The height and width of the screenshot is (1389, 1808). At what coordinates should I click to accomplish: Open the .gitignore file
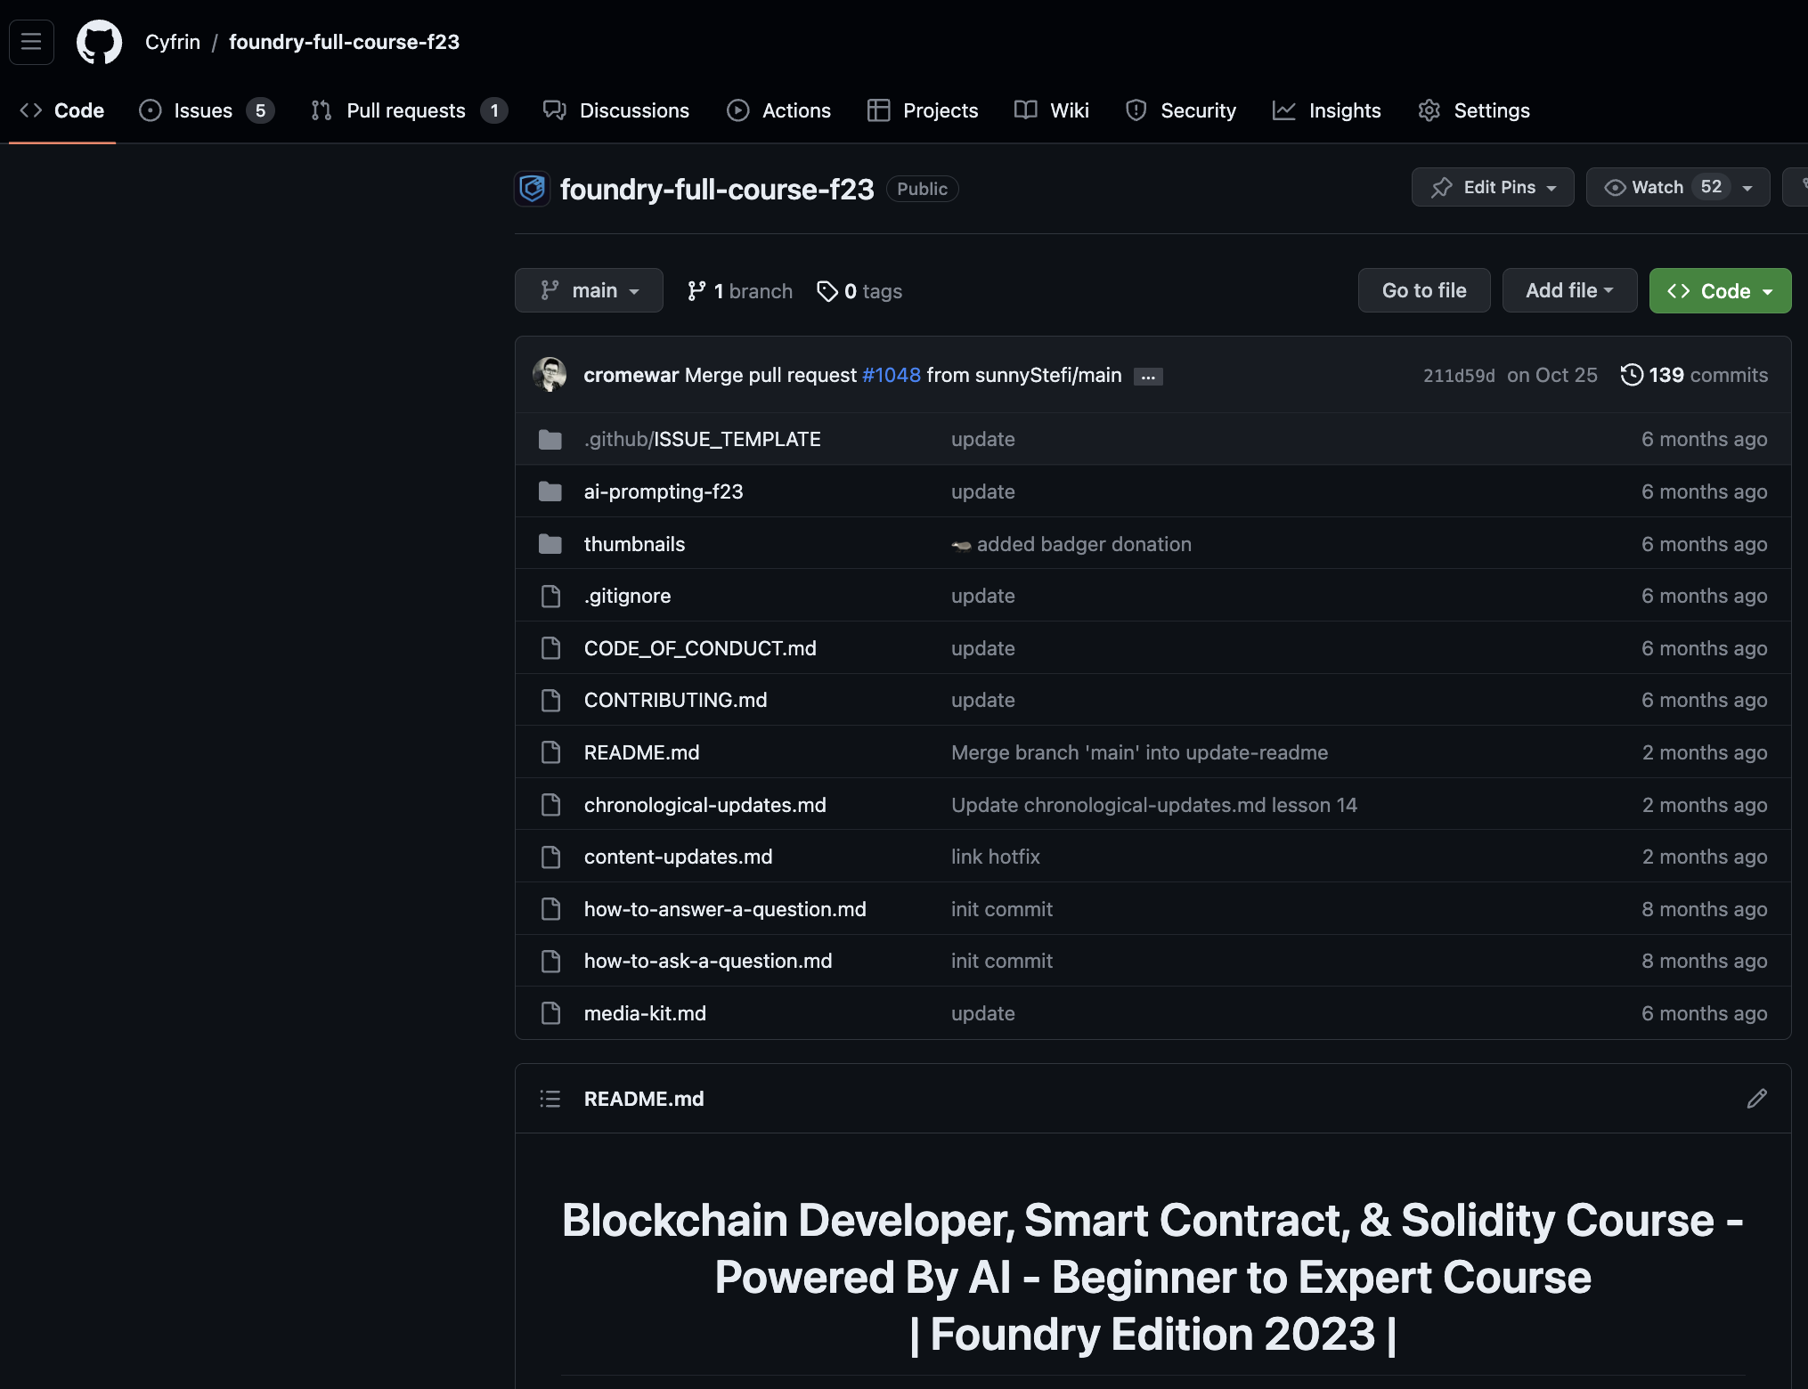(x=627, y=596)
